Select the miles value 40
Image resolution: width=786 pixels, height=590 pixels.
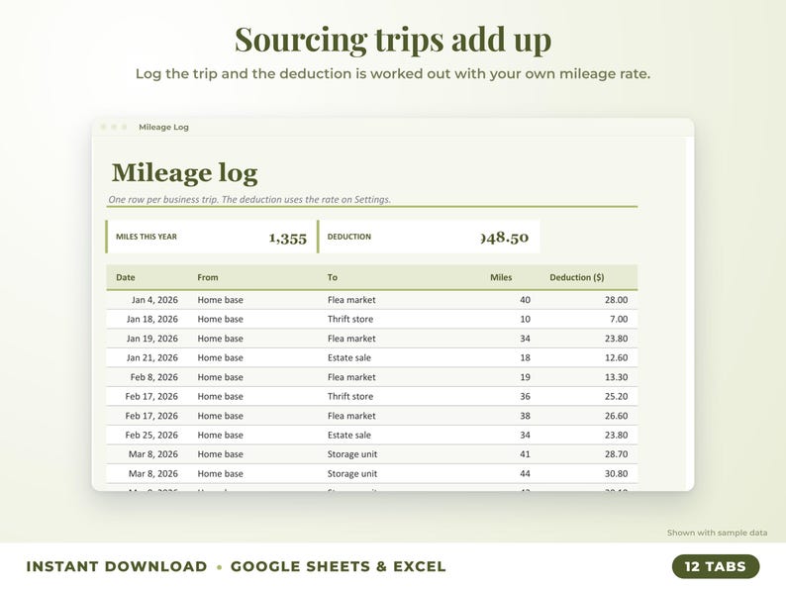click(525, 300)
